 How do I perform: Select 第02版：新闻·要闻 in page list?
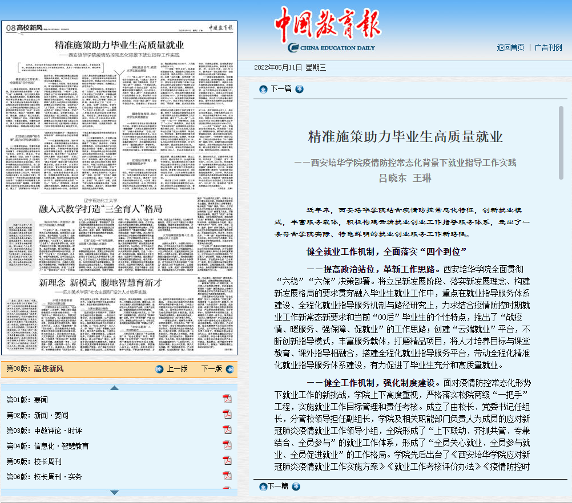[38, 415]
